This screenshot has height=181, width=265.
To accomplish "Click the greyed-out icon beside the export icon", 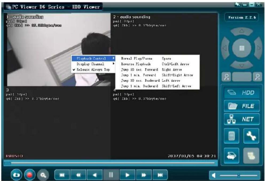I will (251, 156).
